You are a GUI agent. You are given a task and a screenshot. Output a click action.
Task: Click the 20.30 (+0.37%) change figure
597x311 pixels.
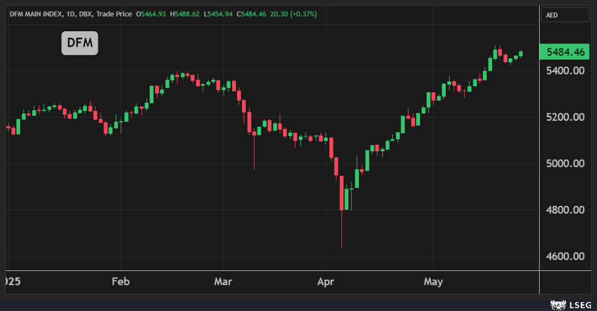point(293,14)
